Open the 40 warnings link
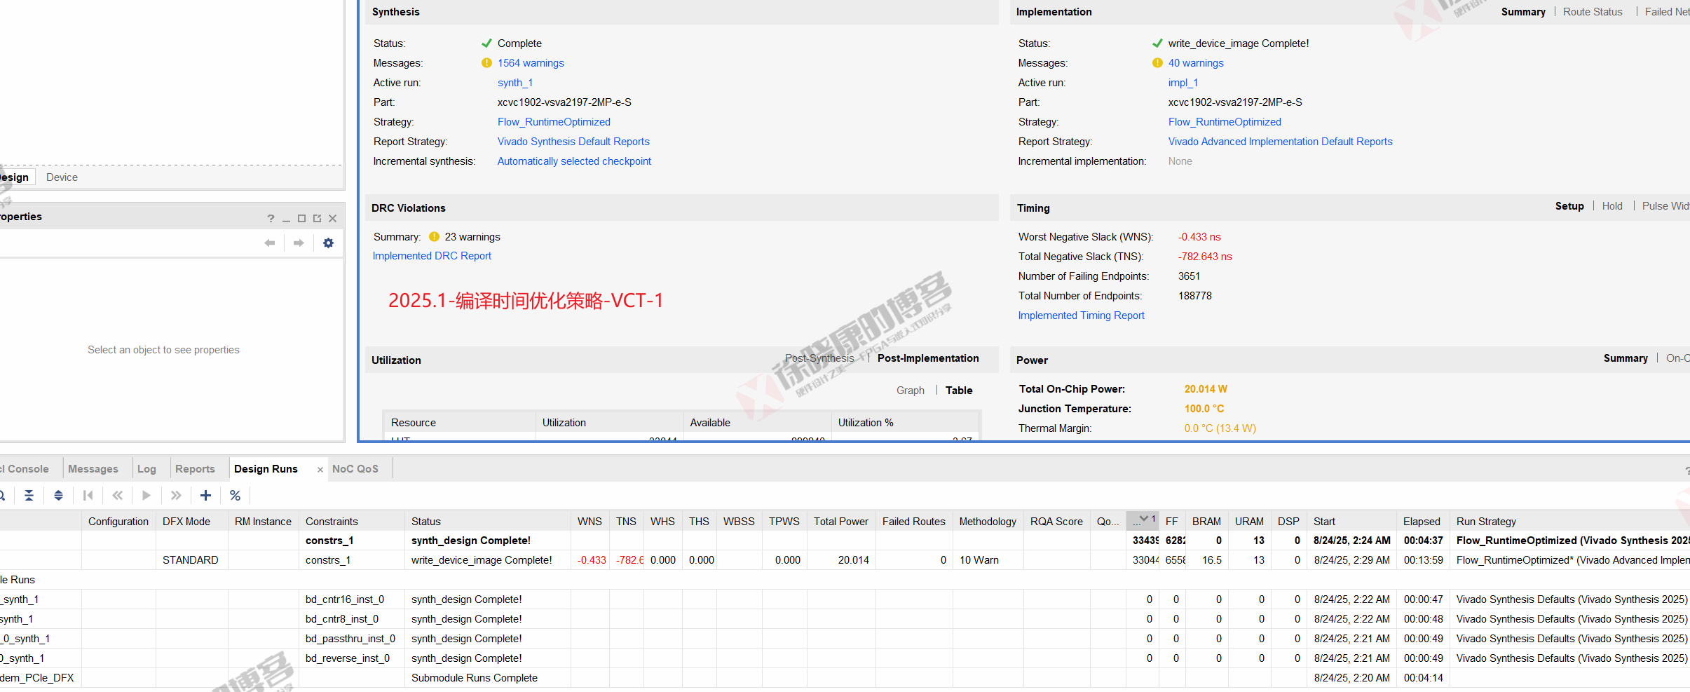 pyautogui.click(x=1196, y=63)
